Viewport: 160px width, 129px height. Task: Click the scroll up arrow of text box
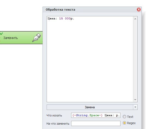pyautogui.click(x=135, y=19)
